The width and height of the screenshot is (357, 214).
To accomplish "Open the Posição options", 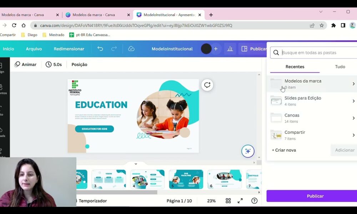I will point(79,64).
